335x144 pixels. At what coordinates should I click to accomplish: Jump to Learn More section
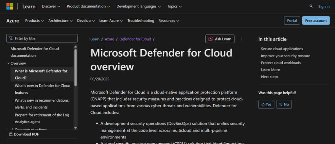[x=270, y=69]
